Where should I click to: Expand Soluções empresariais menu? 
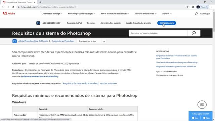click(145, 13)
